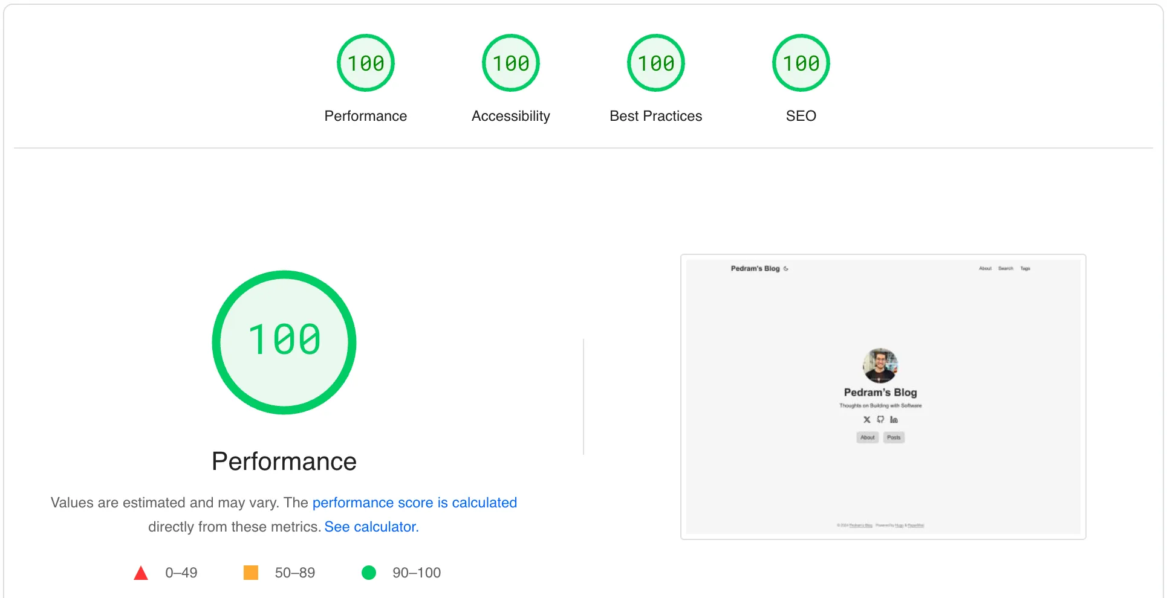Toggle dark mode with the moon icon
Viewport: 1167px width, 598px height.
[786, 268]
